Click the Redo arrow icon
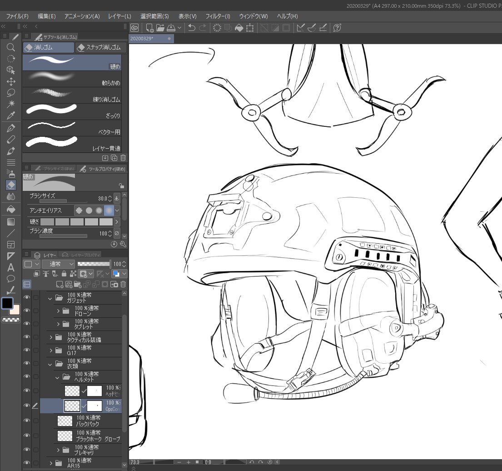This screenshot has height=471, width=502. [x=202, y=28]
